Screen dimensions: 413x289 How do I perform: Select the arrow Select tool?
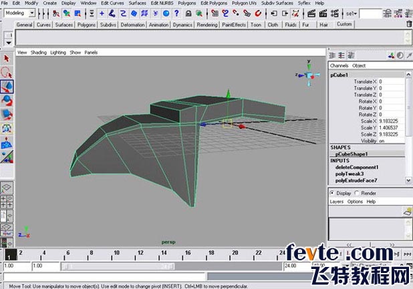(7, 58)
